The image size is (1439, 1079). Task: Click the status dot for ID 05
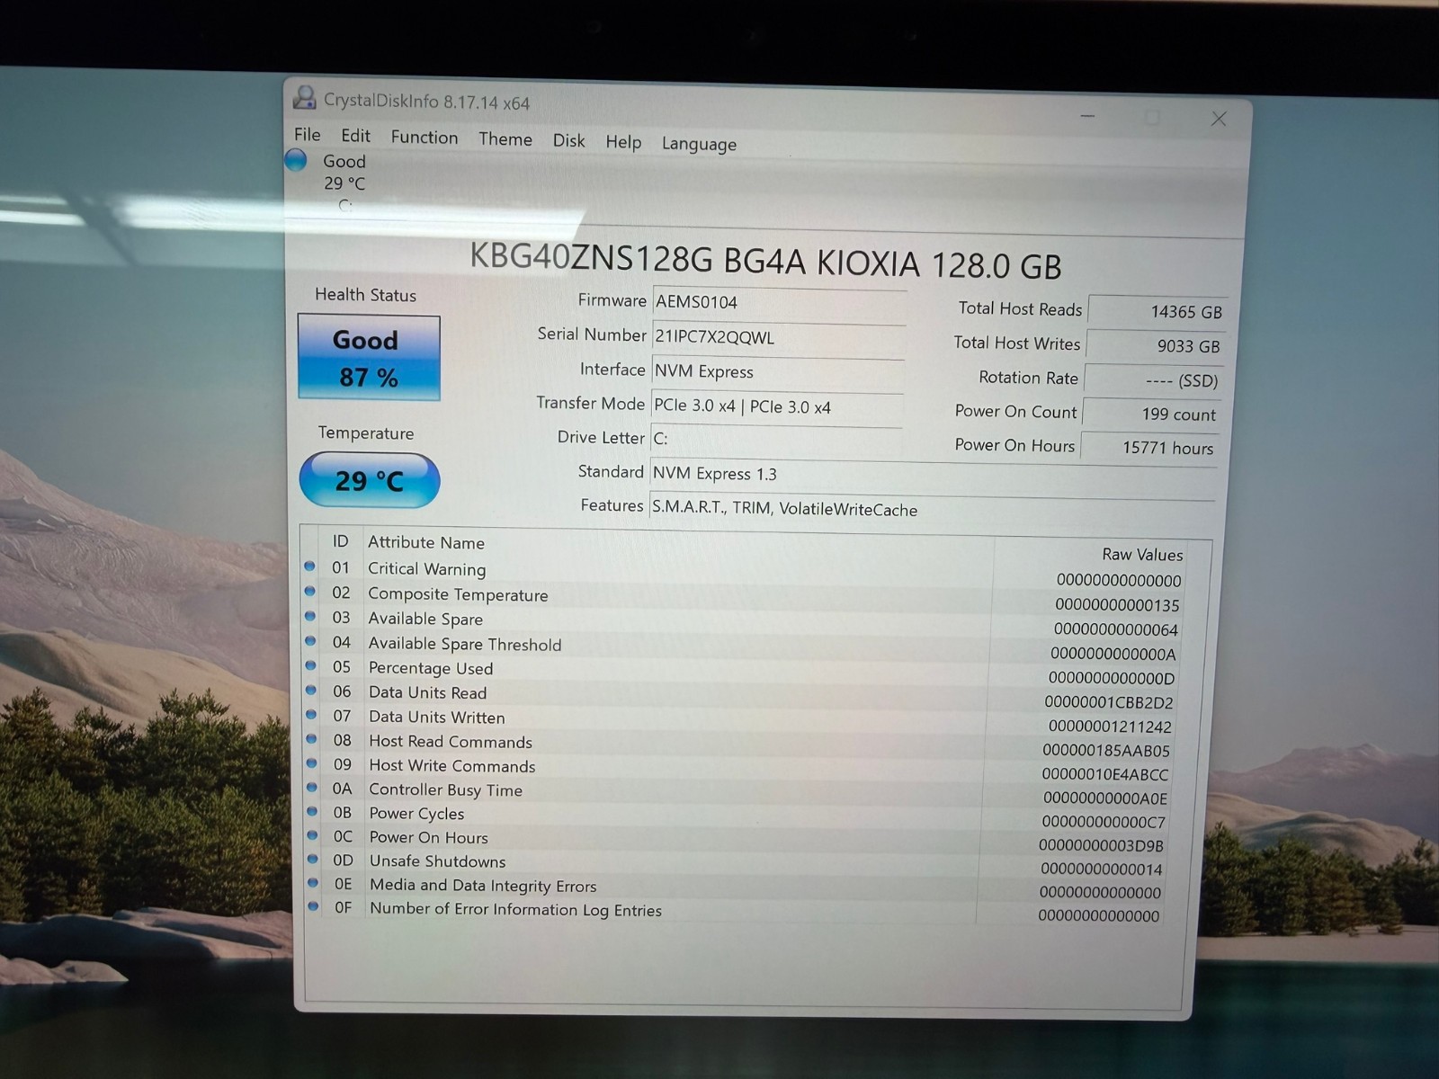pos(310,665)
